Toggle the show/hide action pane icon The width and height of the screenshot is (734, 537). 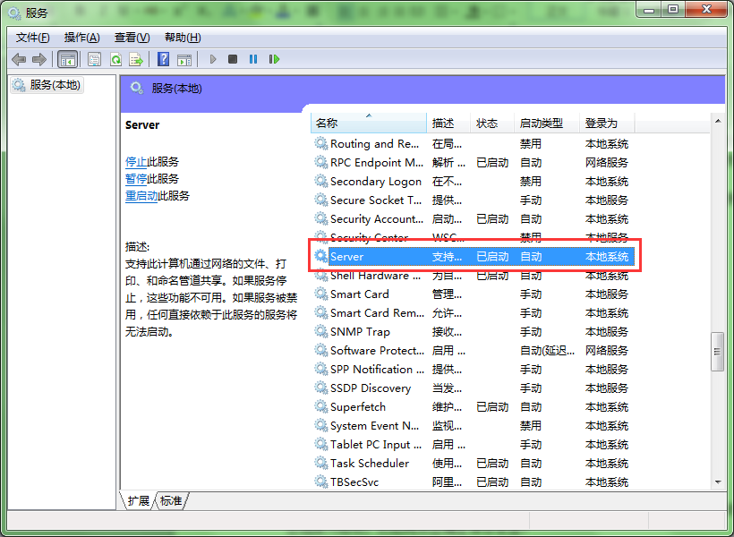[184, 59]
